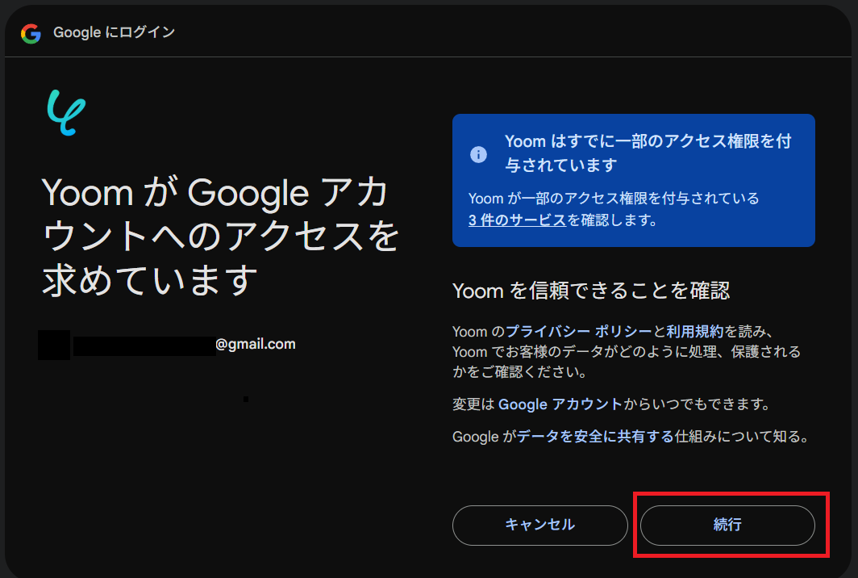This screenshot has height=578, width=858.
Task: Click the Google にログイン header text
Action: click(114, 32)
